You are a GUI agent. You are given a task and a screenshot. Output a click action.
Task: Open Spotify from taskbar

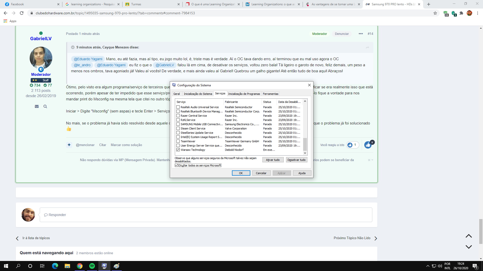92,266
